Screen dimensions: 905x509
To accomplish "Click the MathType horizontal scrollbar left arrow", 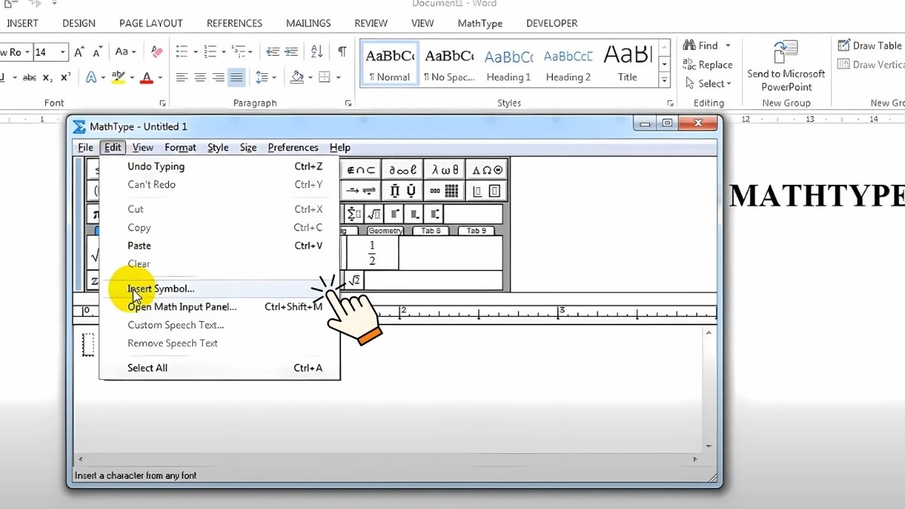I will tap(80, 459).
